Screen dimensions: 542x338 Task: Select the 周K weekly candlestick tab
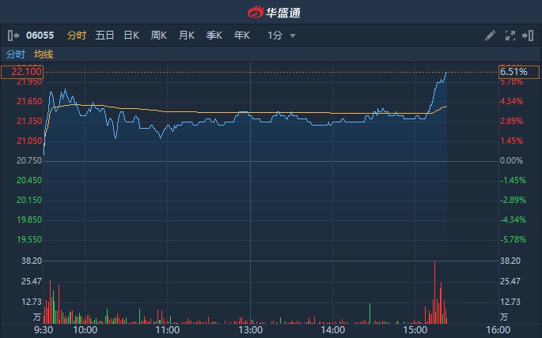pyautogui.click(x=159, y=36)
